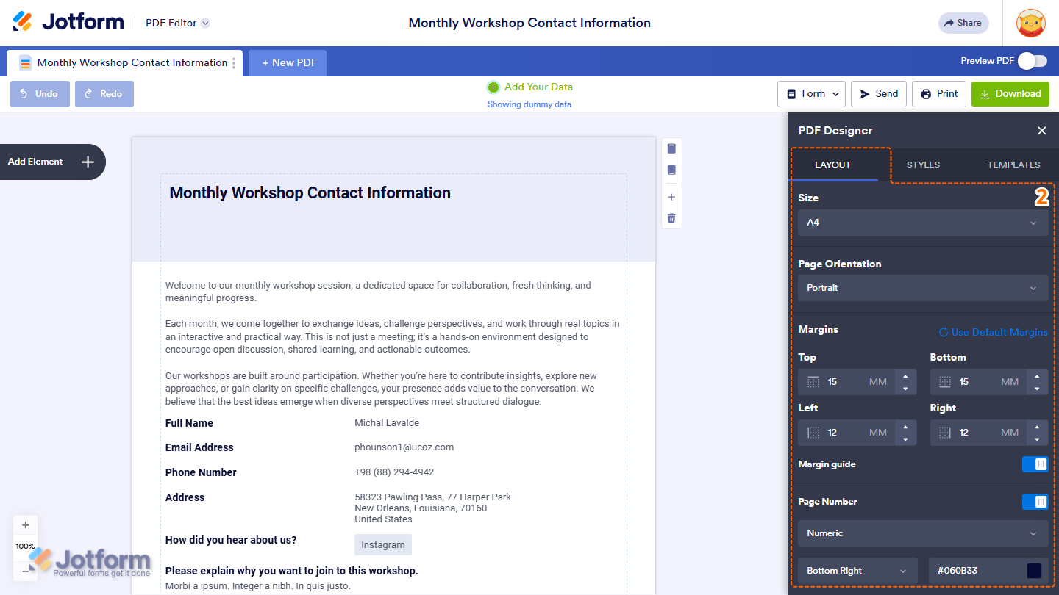1059x595 pixels.
Task: Expand the Form dropdown button
Action: [x=811, y=94]
